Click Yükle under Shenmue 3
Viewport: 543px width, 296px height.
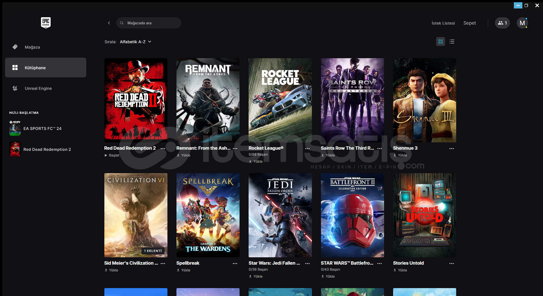[400, 155]
